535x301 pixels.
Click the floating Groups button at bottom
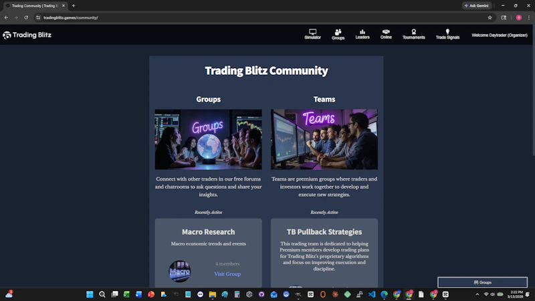[482, 282]
